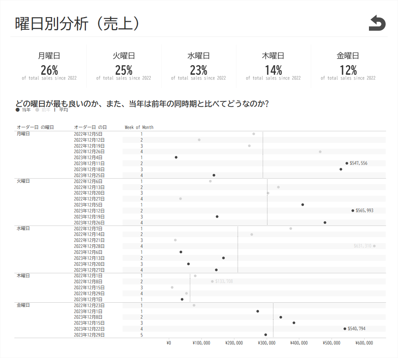Select the gray dot labeled $133,708

(x=212, y=281)
